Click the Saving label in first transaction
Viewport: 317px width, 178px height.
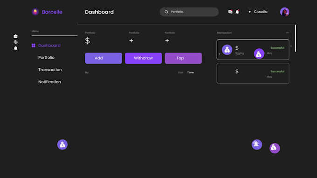point(240,53)
